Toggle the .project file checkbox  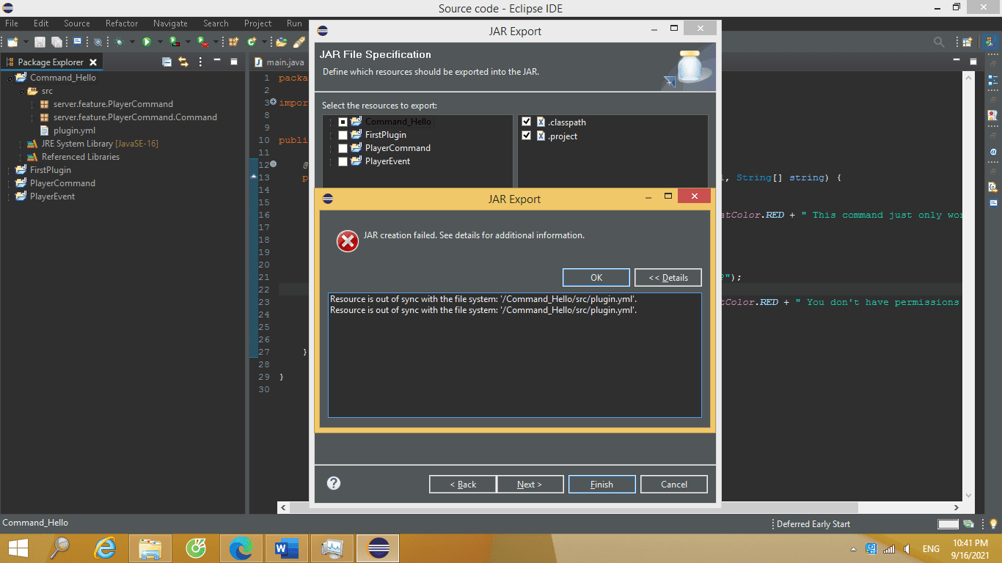click(526, 136)
